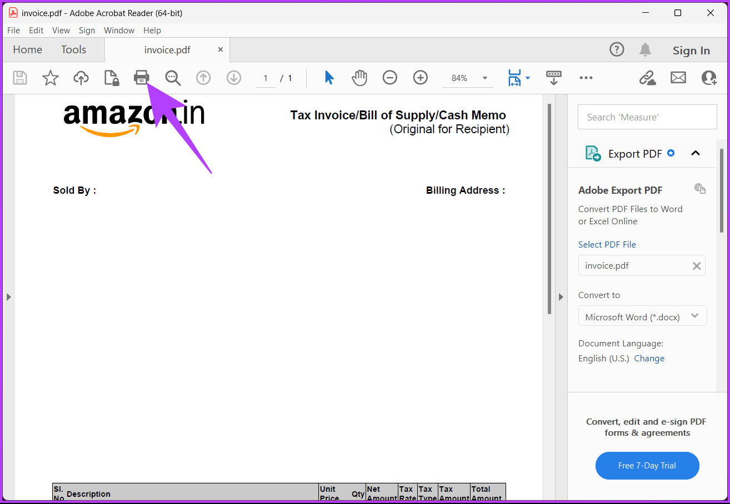Click the share with others person icon
The image size is (730, 504).
pyautogui.click(x=709, y=78)
